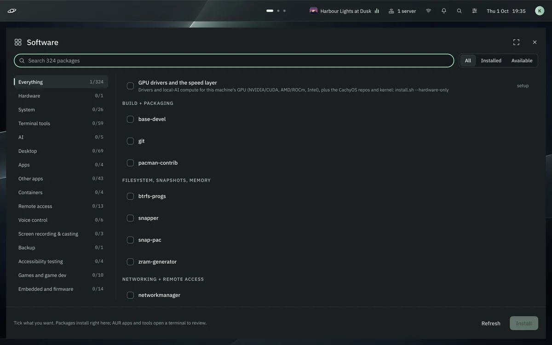Filter to Installed packages
The width and height of the screenshot is (552, 345).
(x=491, y=61)
